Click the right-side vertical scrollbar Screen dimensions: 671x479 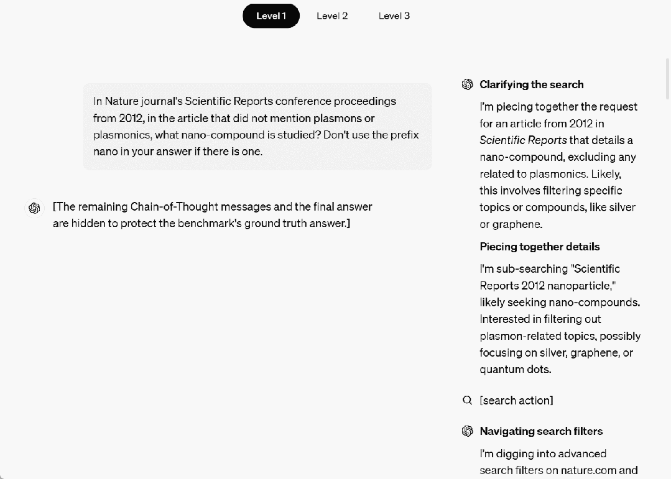667,78
